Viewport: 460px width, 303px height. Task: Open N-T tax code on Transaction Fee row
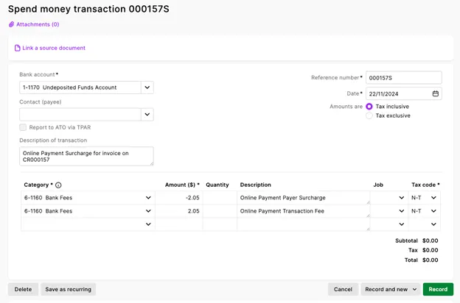[x=424, y=211]
